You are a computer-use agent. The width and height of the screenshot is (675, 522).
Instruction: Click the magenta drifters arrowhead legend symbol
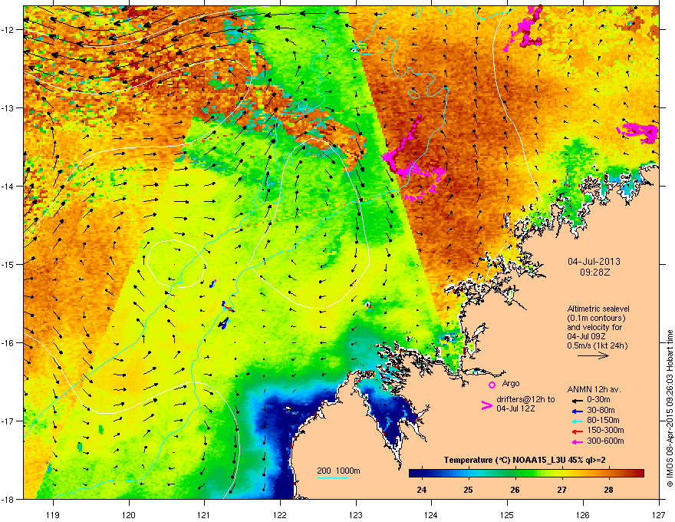pyautogui.click(x=486, y=405)
